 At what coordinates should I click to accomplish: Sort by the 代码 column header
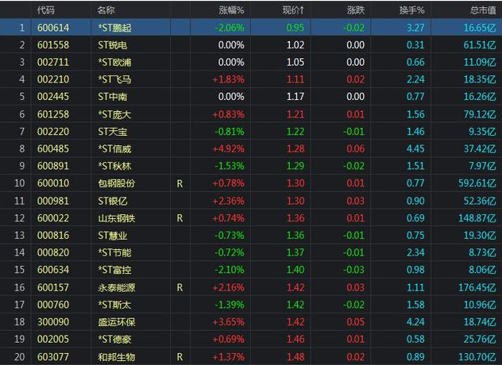point(46,10)
